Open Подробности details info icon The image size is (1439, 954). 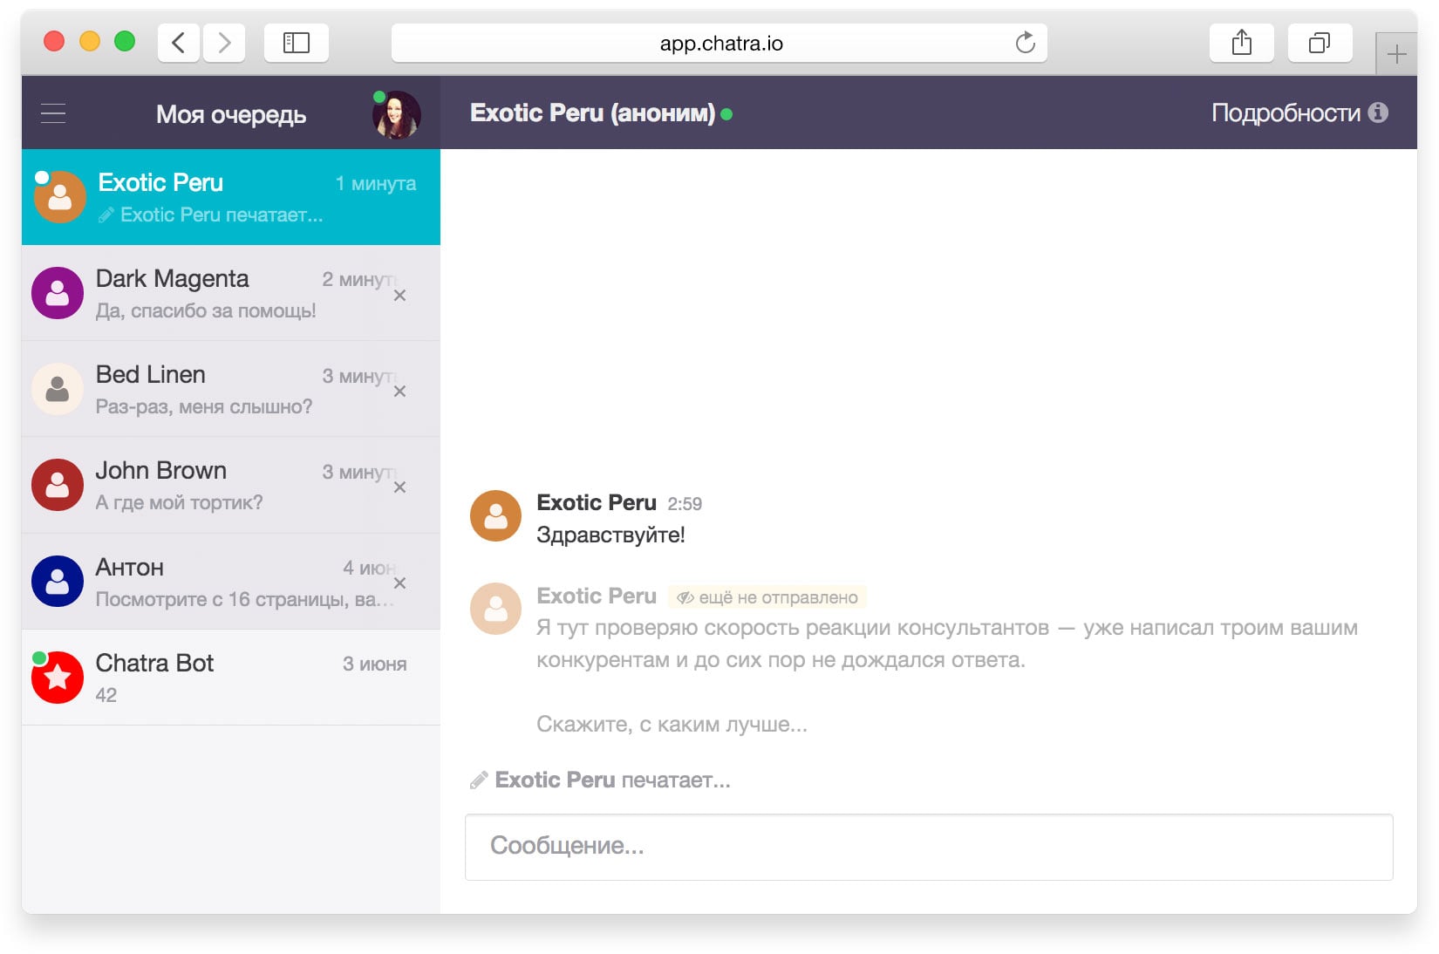point(1378,112)
